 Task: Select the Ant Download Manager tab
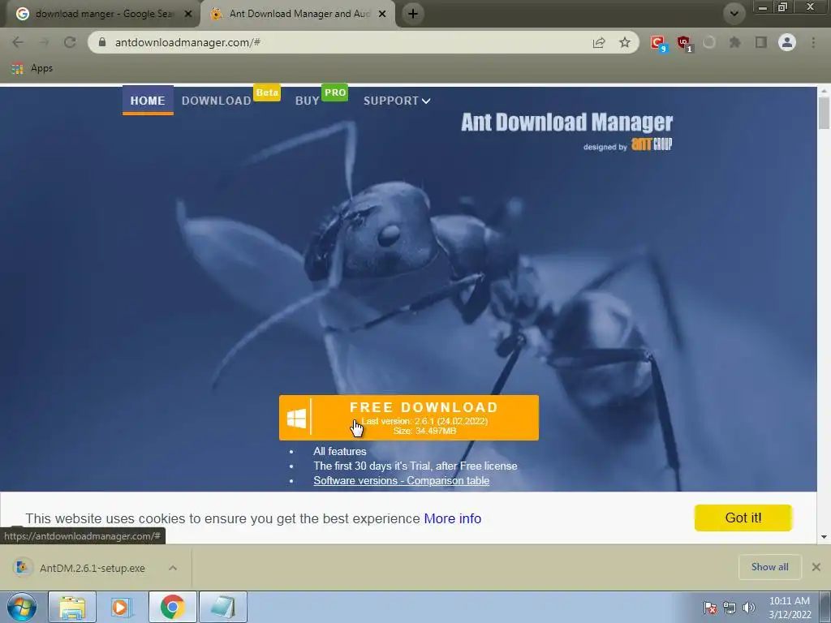pyautogui.click(x=299, y=14)
